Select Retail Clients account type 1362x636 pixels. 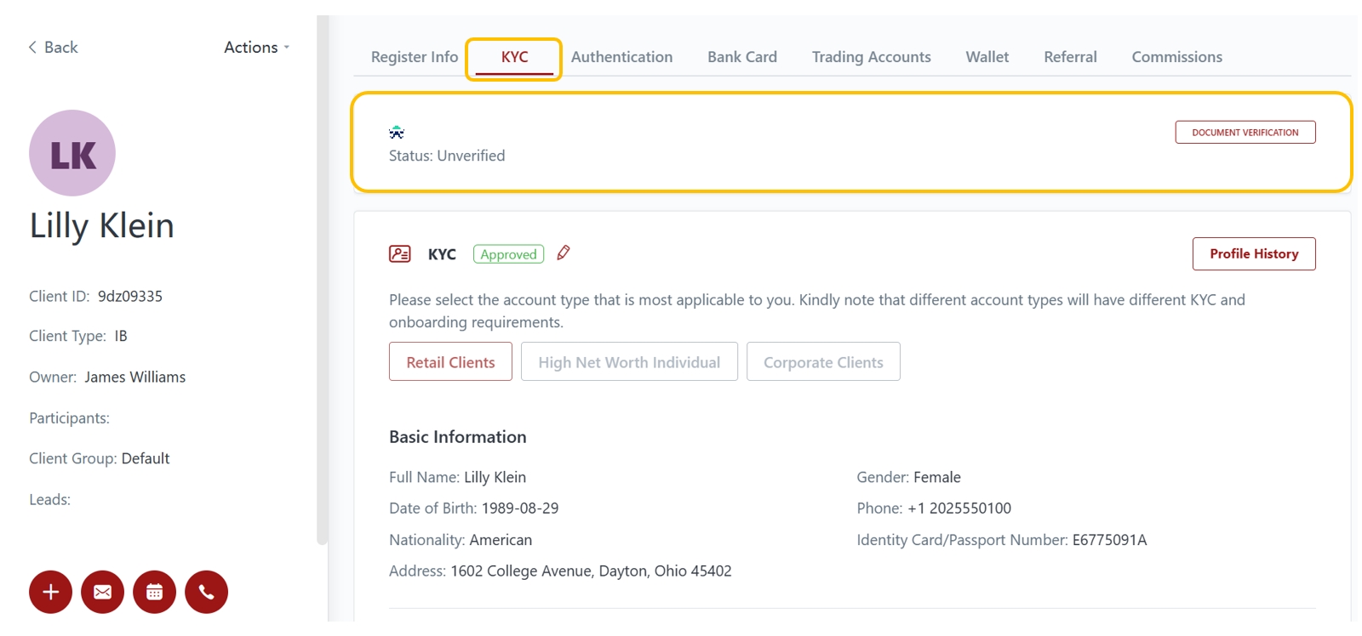(x=450, y=362)
